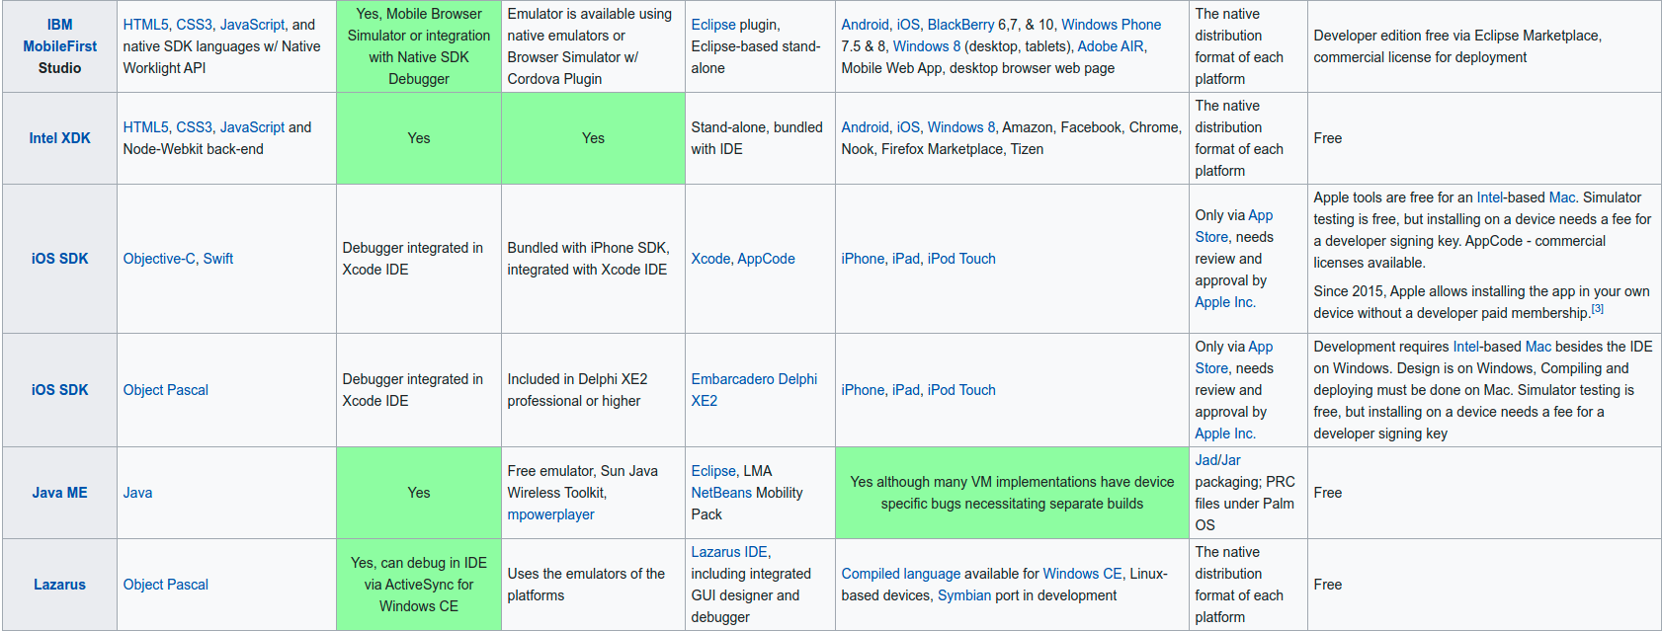This screenshot has height=631, width=1662.
Task: Click HTML5 in the IBM MobileFirst row
Action: coord(145,25)
